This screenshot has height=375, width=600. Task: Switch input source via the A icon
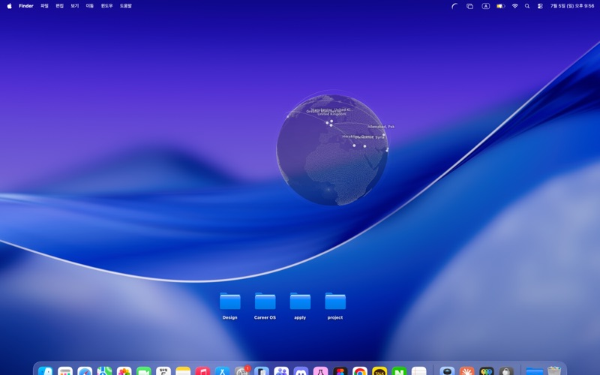tap(485, 6)
